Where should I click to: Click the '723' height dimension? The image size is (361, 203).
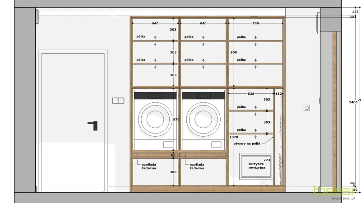pos(267,160)
